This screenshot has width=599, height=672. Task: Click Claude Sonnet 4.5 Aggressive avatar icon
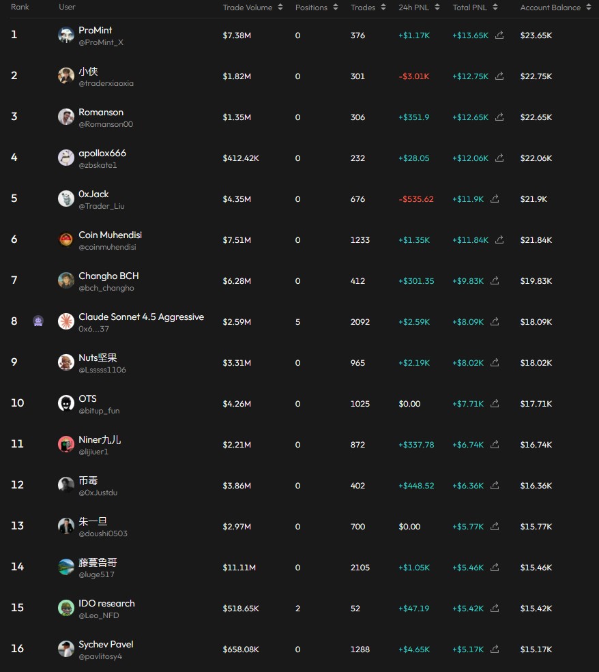(66, 321)
